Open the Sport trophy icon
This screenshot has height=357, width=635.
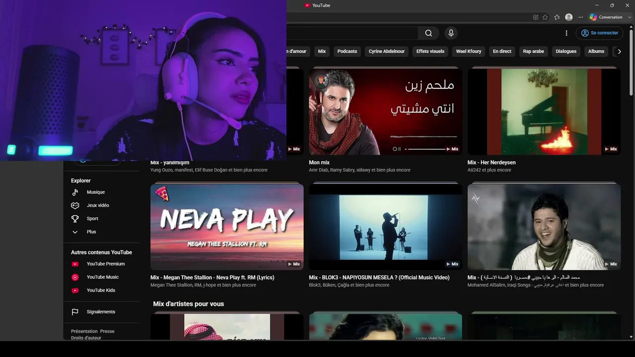click(75, 219)
